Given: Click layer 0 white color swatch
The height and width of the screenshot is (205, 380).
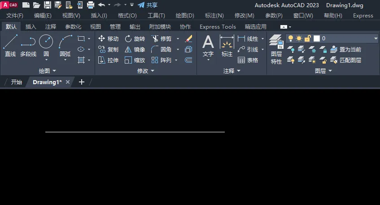Looking at the screenshot, I should [316, 38].
